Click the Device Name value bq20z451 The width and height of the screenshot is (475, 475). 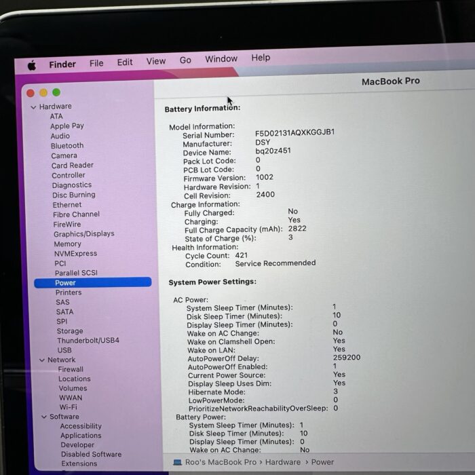click(273, 151)
